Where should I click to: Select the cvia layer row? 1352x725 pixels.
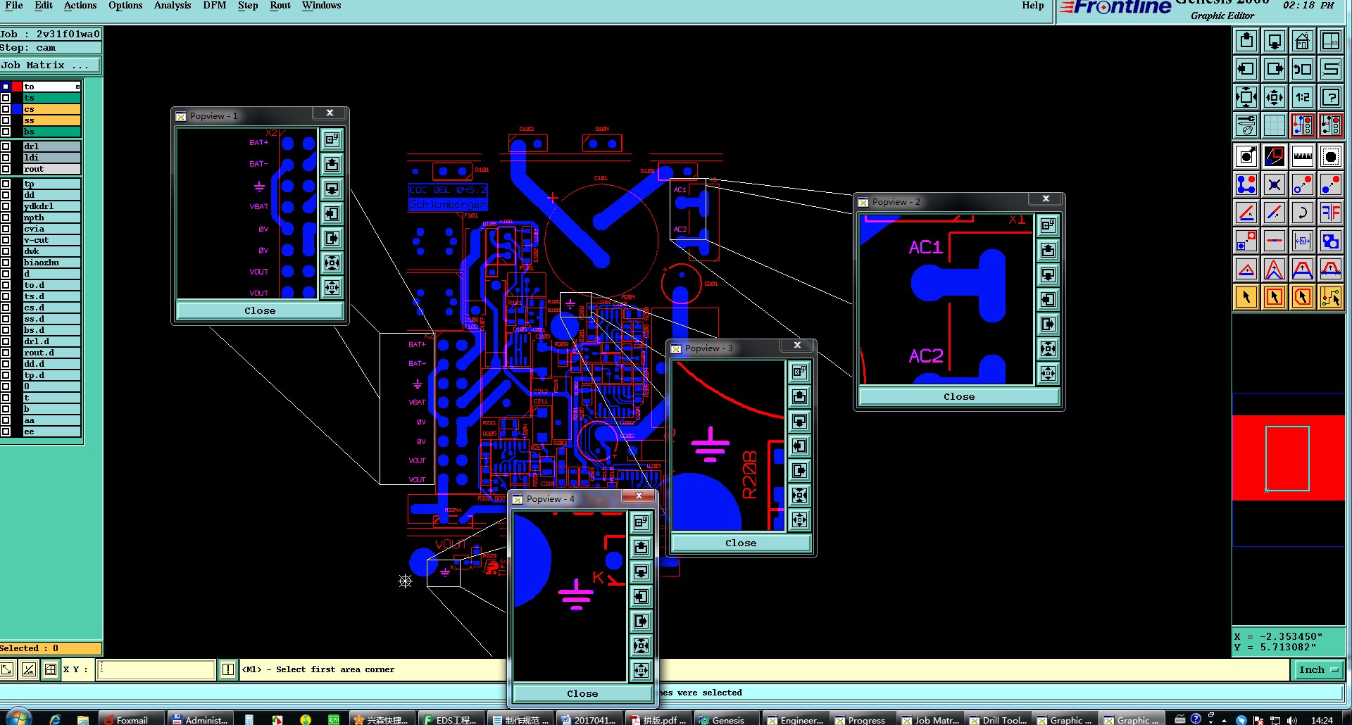(51, 229)
